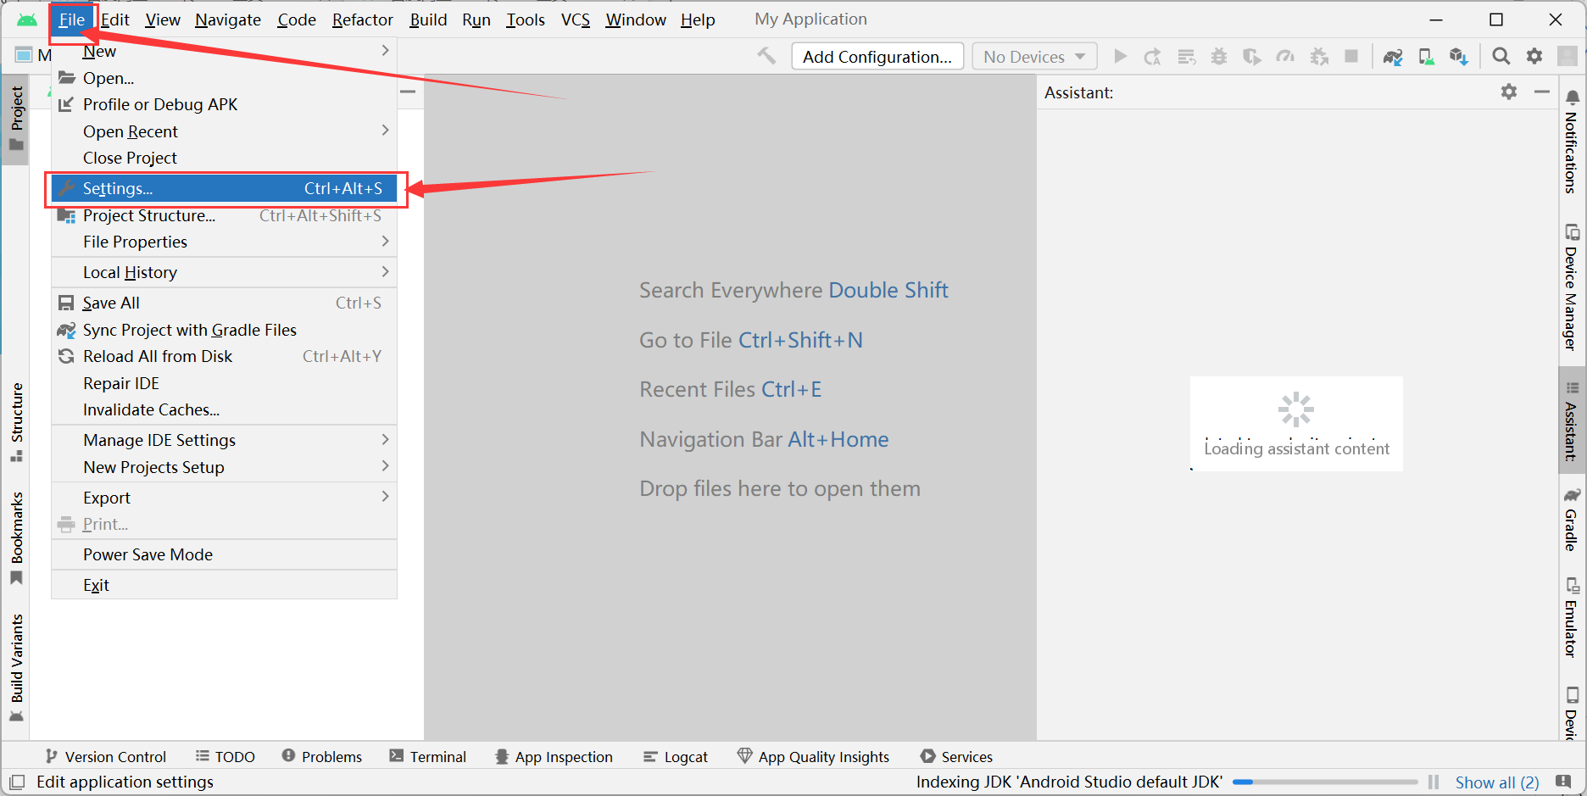Click the Attach Debugger to Android Process icon
Image resolution: width=1587 pixels, height=796 pixels.
(1319, 56)
